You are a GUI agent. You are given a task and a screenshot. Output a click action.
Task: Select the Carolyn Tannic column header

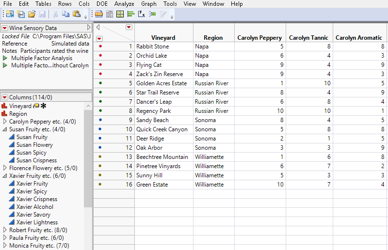[309, 32]
